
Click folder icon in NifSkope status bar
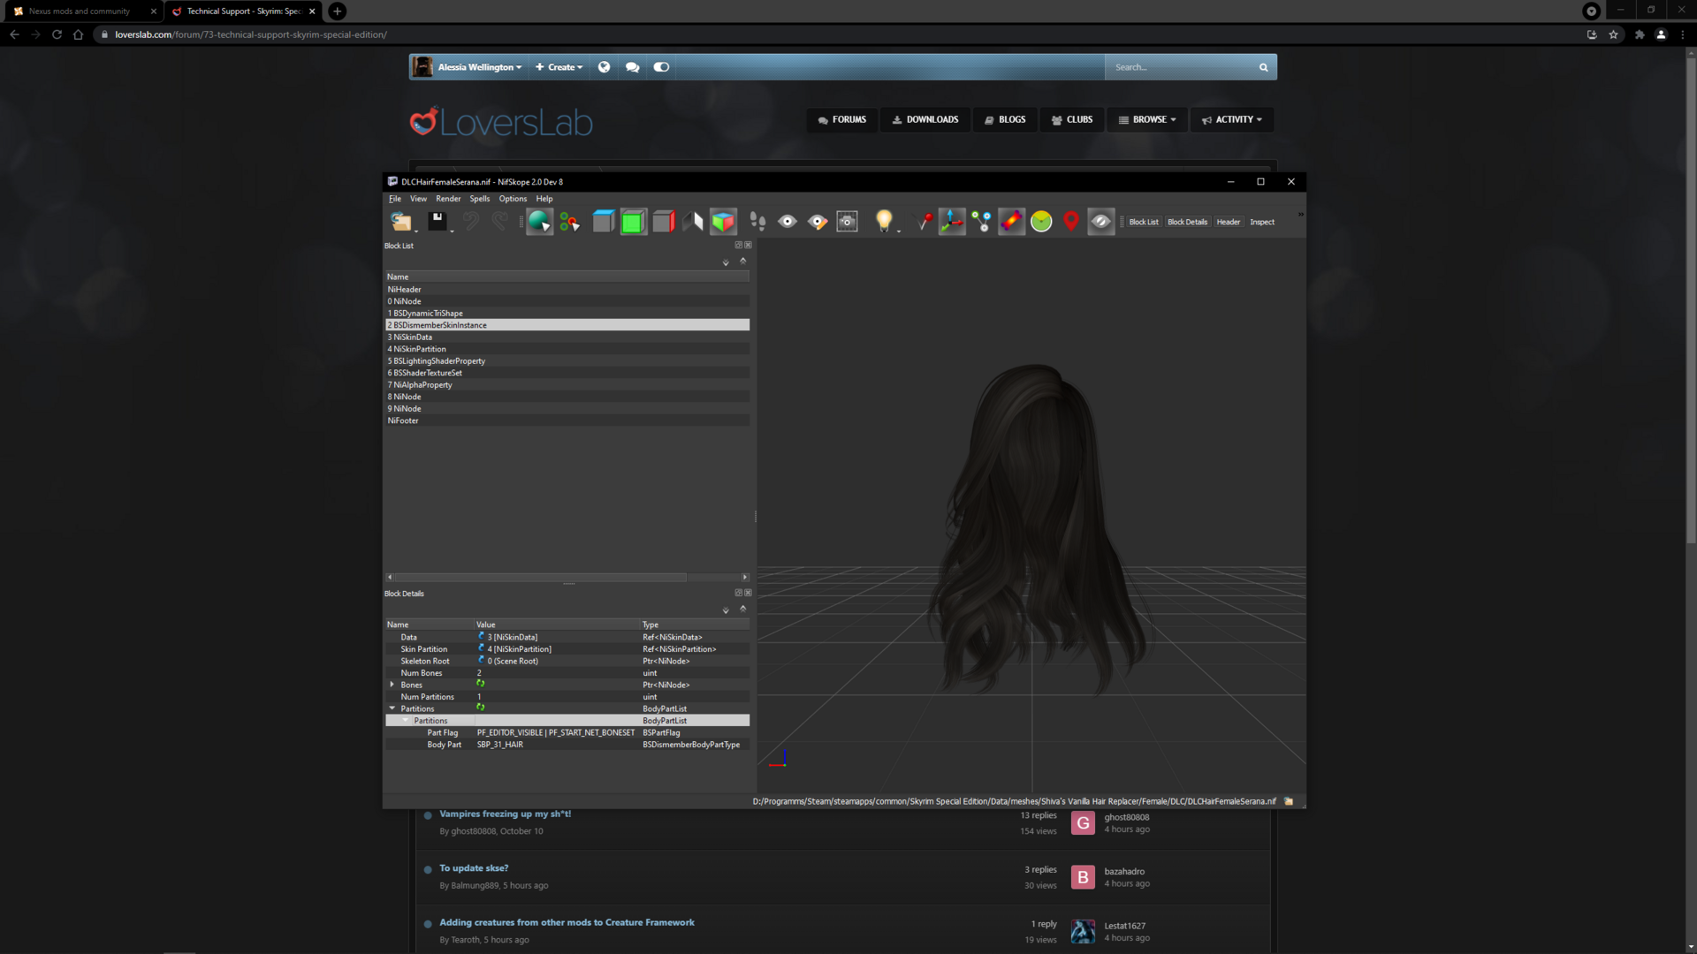1289,801
